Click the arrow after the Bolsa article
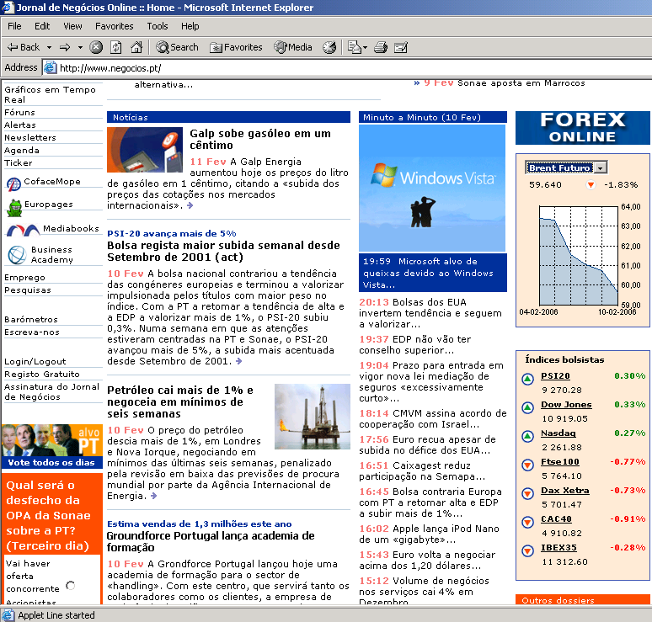Viewport: 652px width, 622px height. (x=238, y=361)
